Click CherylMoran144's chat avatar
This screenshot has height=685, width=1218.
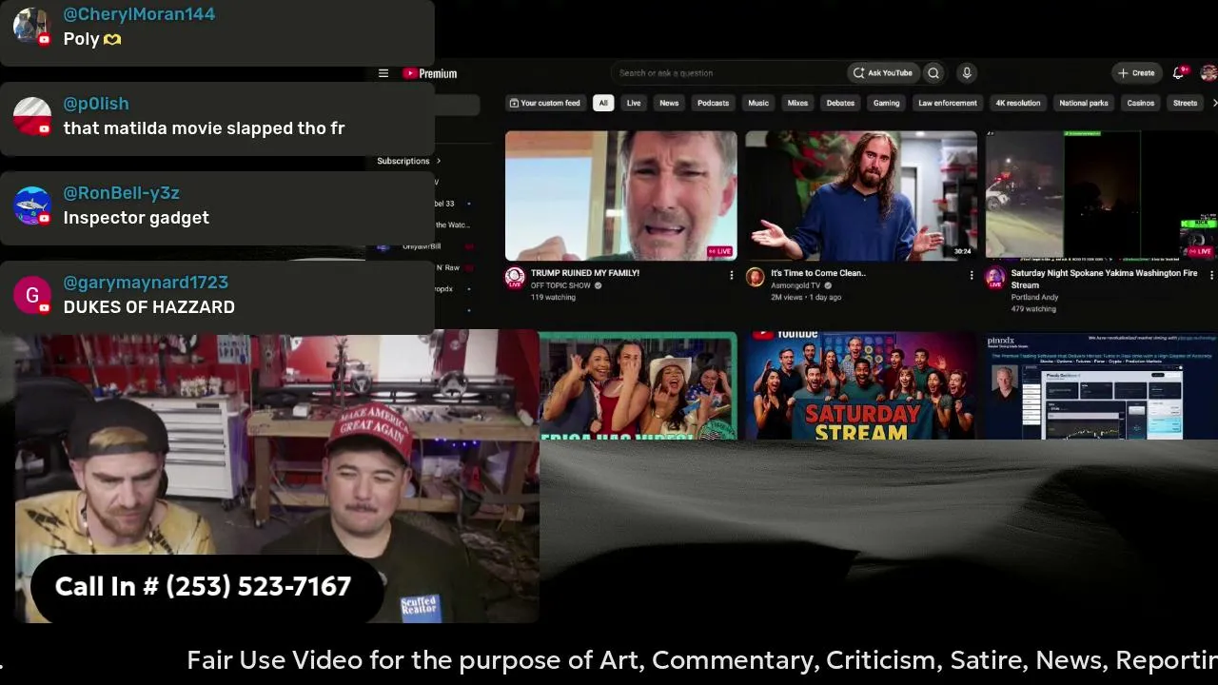pos(31,26)
